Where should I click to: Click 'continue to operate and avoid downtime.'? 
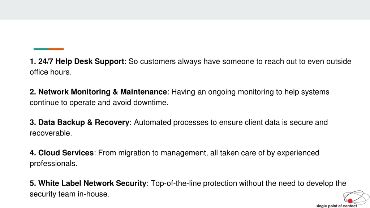click(x=99, y=103)
